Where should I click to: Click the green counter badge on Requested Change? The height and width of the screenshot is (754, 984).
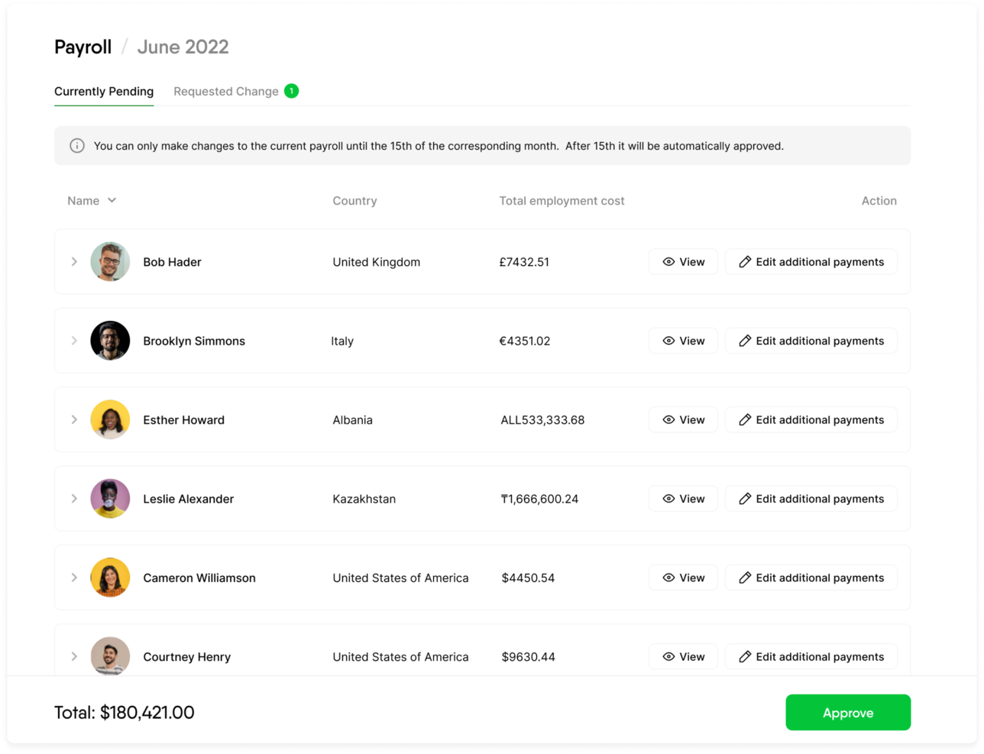coord(291,90)
